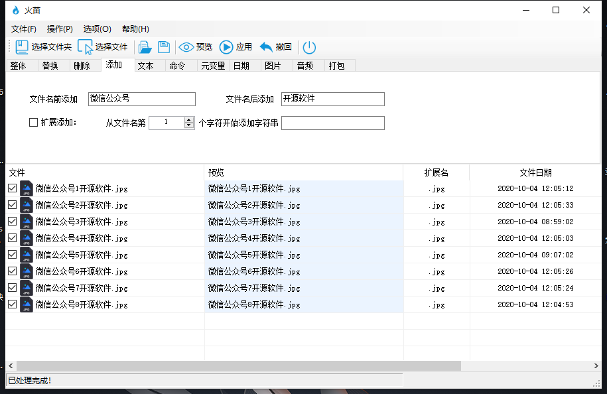Image resolution: width=607 pixels, height=394 pixels.
Task: Click the 文件名后添加 input field
Action: pyautogui.click(x=333, y=99)
